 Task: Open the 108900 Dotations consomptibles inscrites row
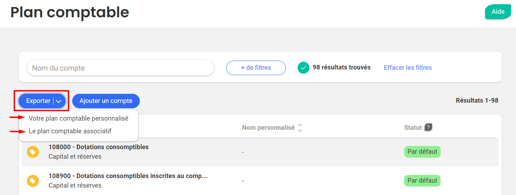pos(128,176)
